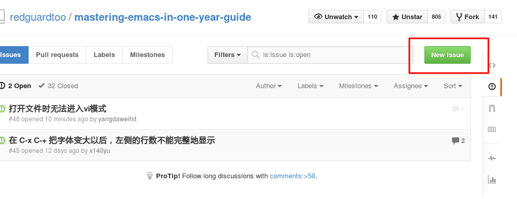Expand the Unwatch dropdown

[x=337, y=17]
